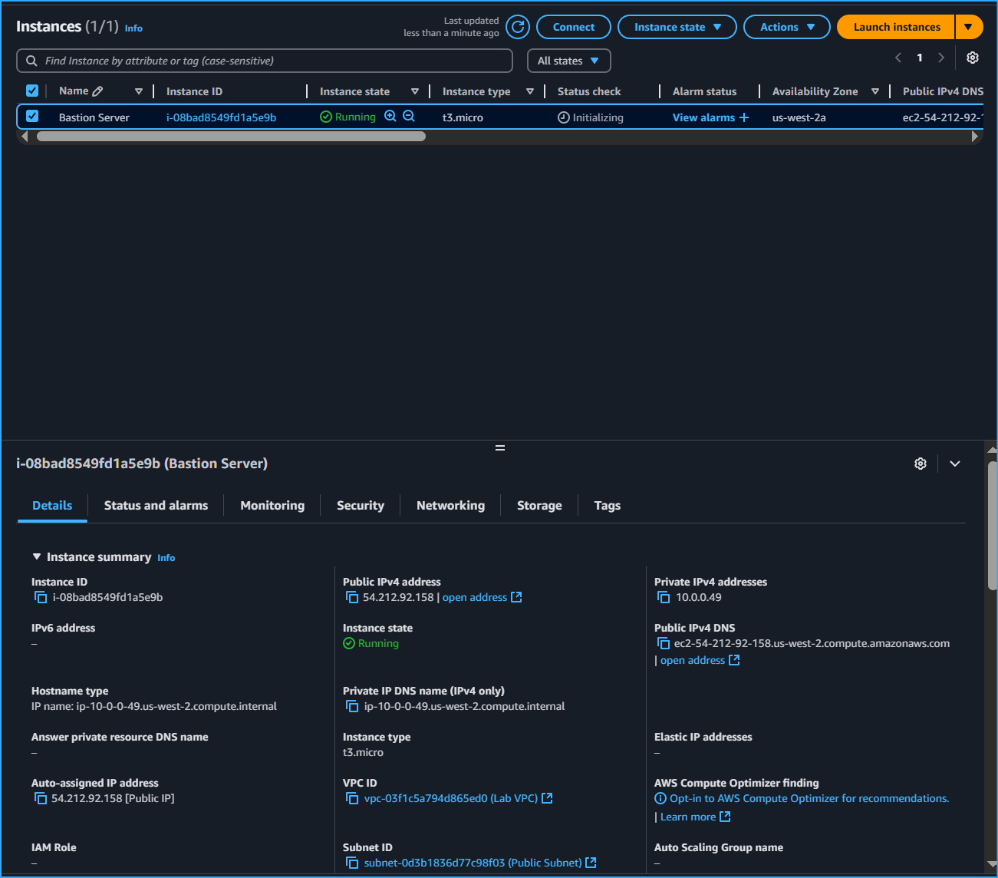This screenshot has height=878, width=998.
Task: Copy the Instance ID in summary
Action: tap(41, 598)
